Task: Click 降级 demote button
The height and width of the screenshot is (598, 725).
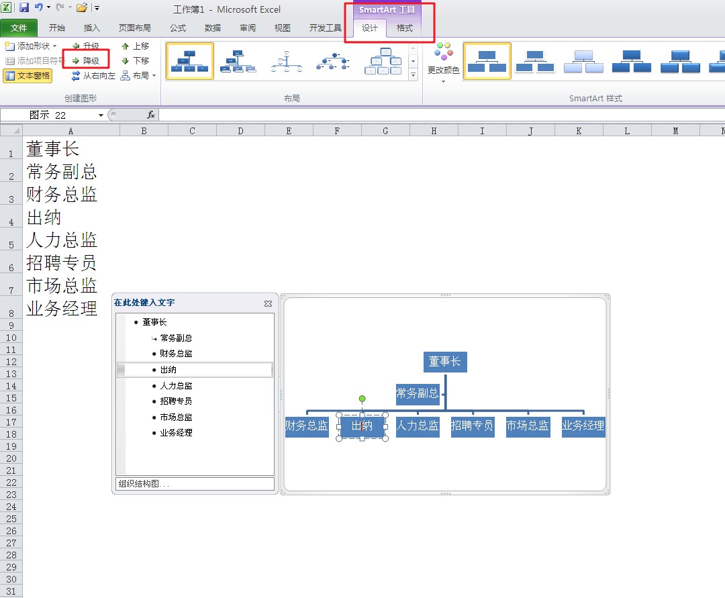Action: click(86, 60)
